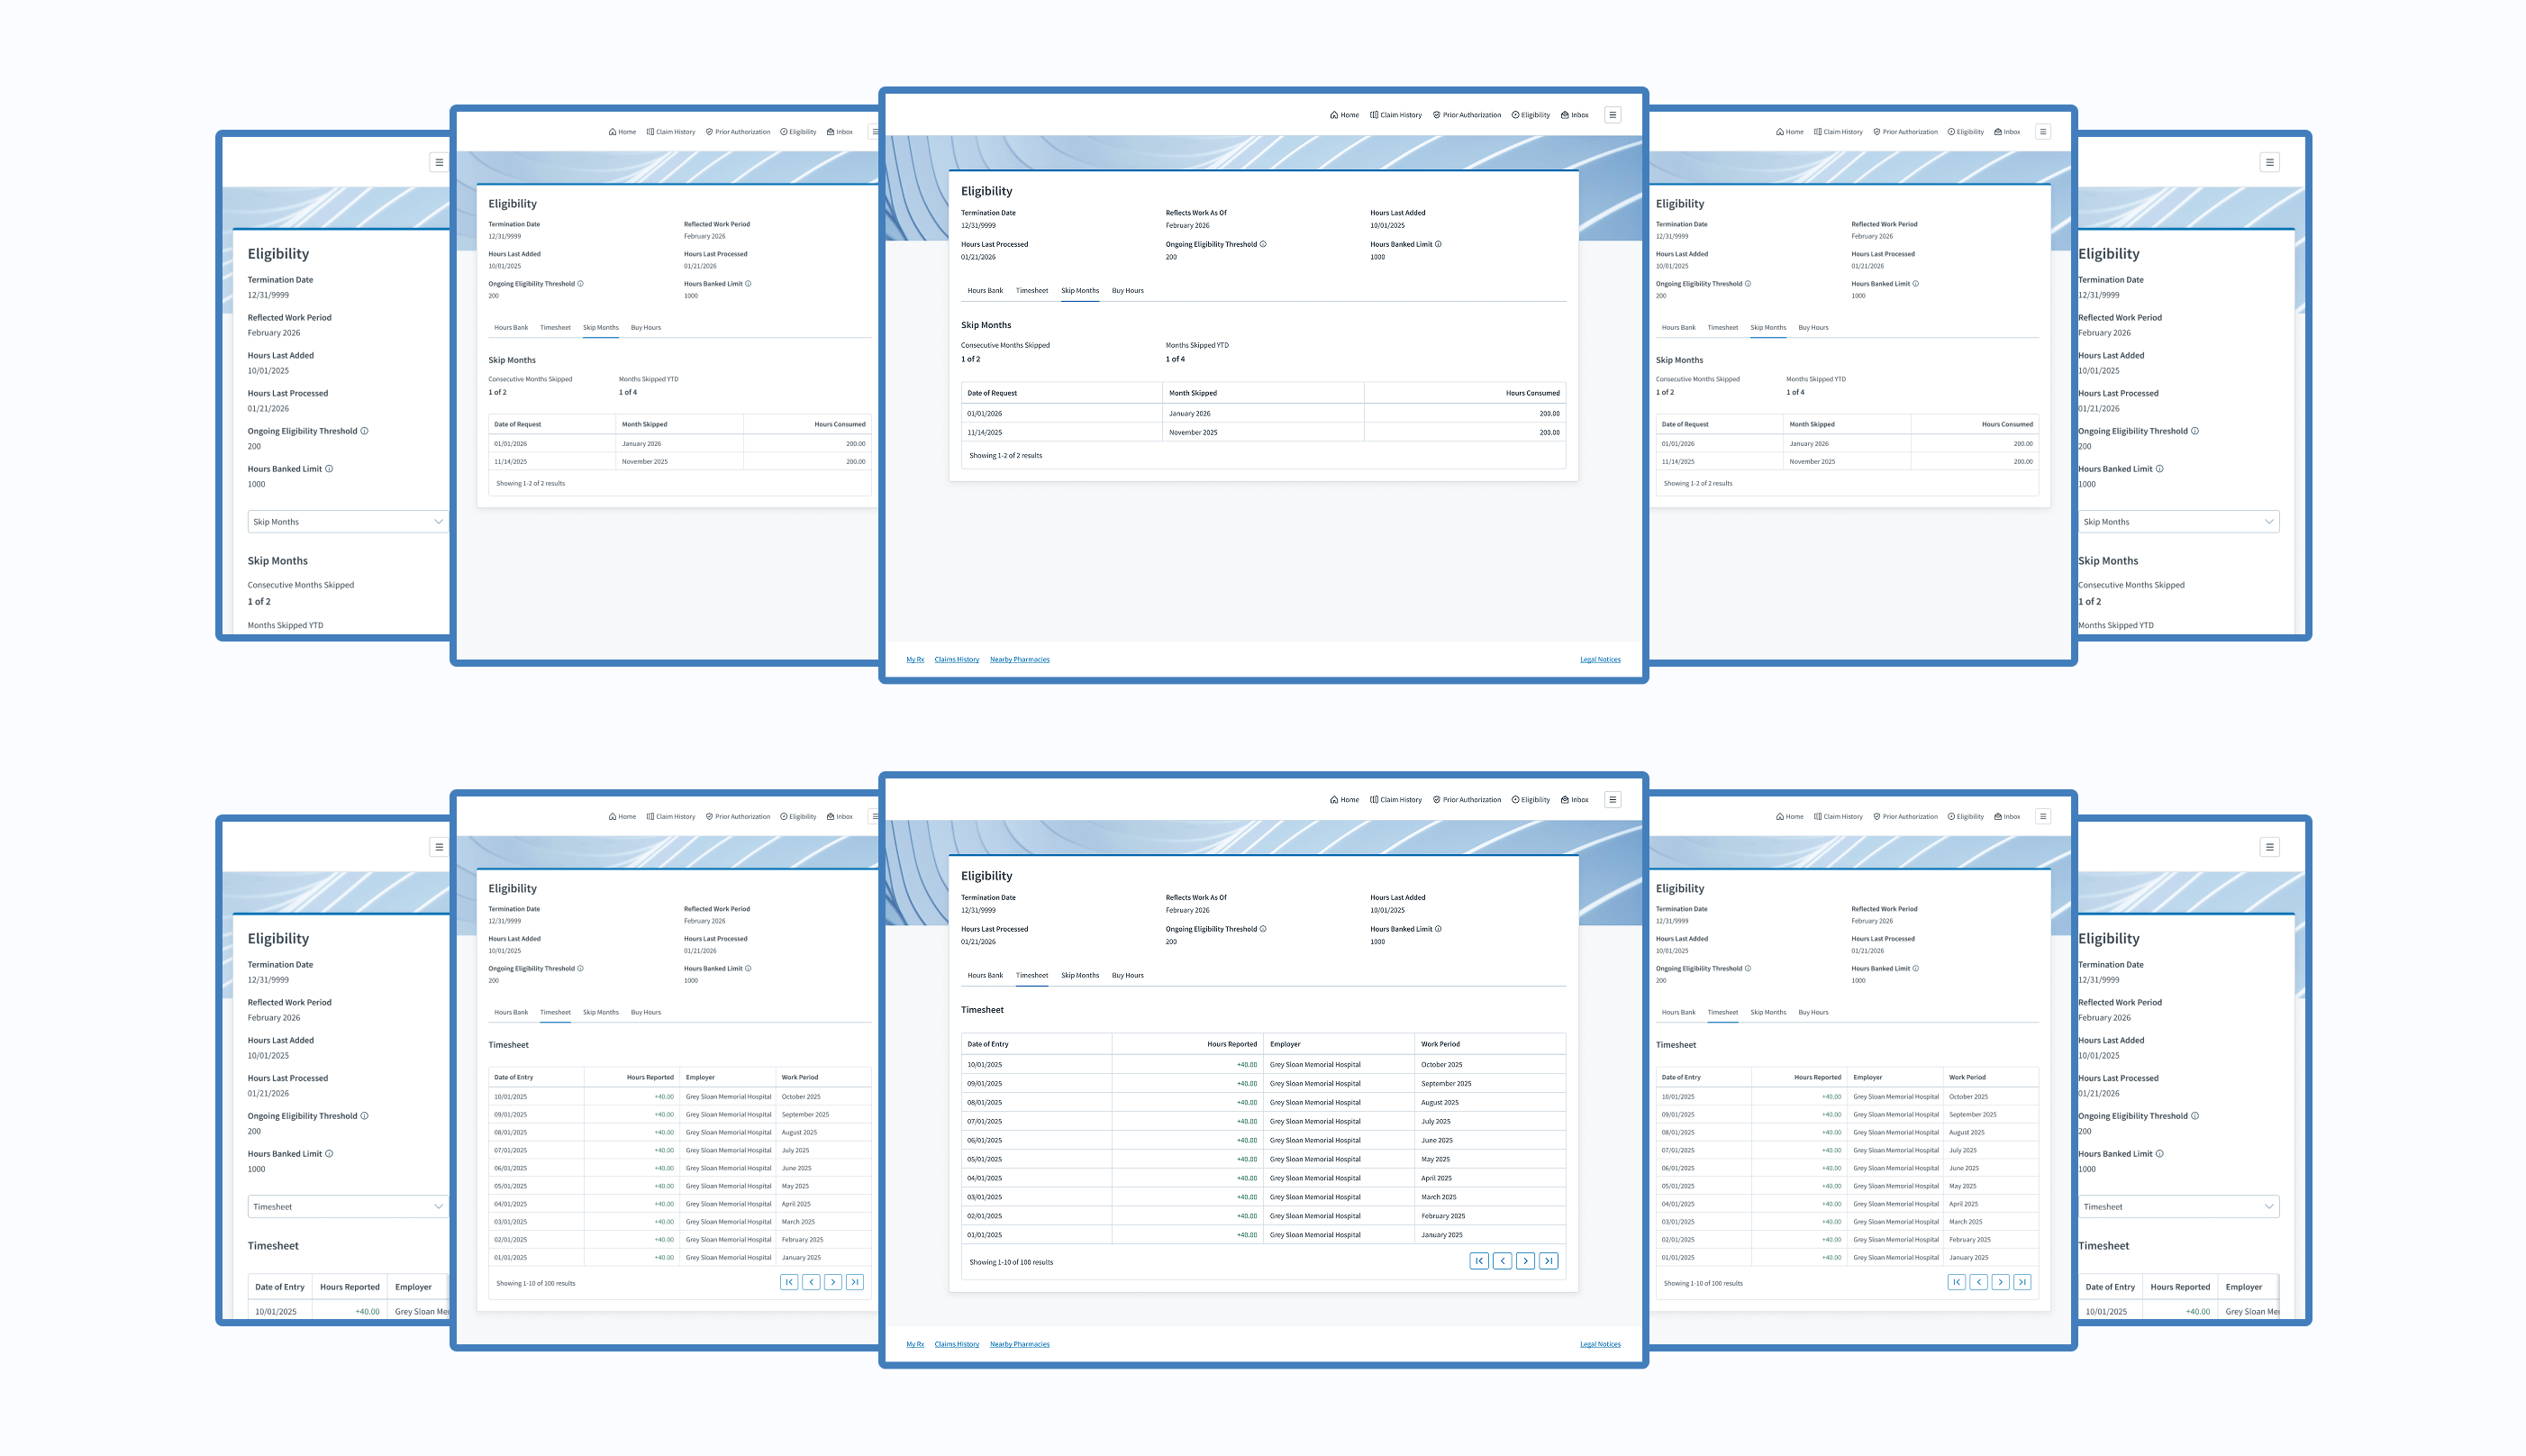
Task: Click previous page arrow in bottom center Timesheet table
Action: (1503, 1261)
